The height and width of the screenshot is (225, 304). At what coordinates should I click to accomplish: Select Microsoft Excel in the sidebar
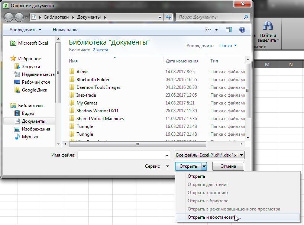pyautogui.click(x=33, y=43)
